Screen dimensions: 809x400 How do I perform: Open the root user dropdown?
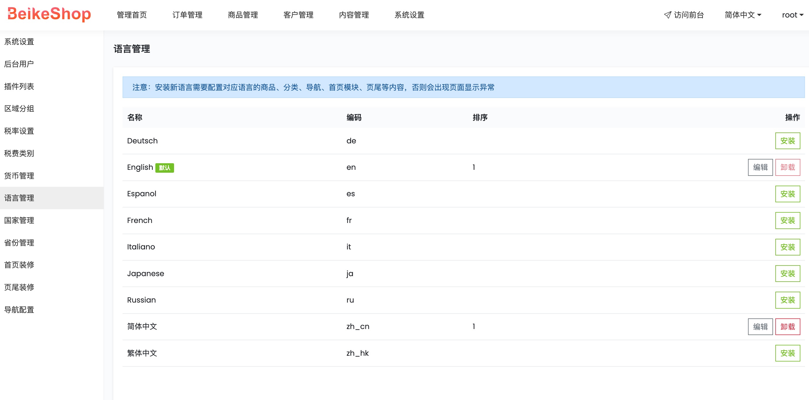(x=792, y=15)
